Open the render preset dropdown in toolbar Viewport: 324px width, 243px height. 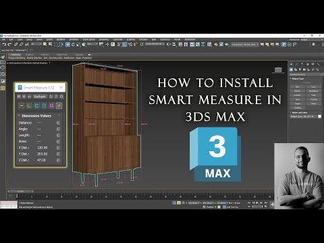pos(245,45)
